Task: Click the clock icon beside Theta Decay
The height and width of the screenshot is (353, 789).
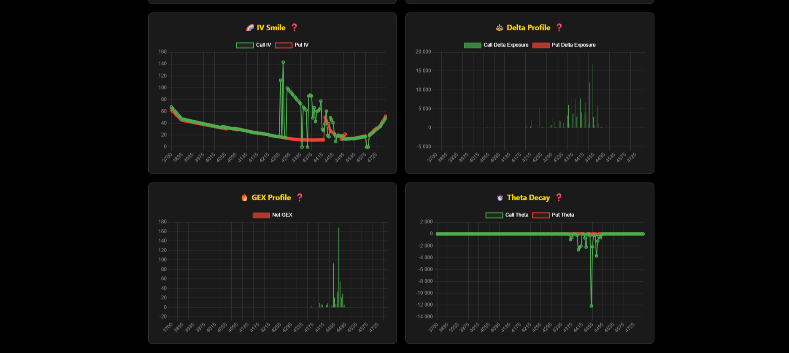Action: [500, 197]
